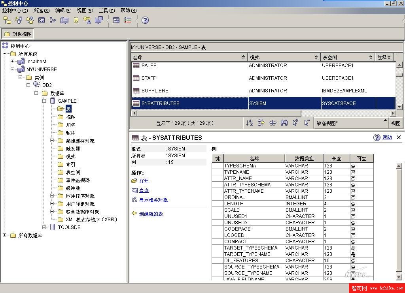Open the 编辑(E) menu

(63, 11)
